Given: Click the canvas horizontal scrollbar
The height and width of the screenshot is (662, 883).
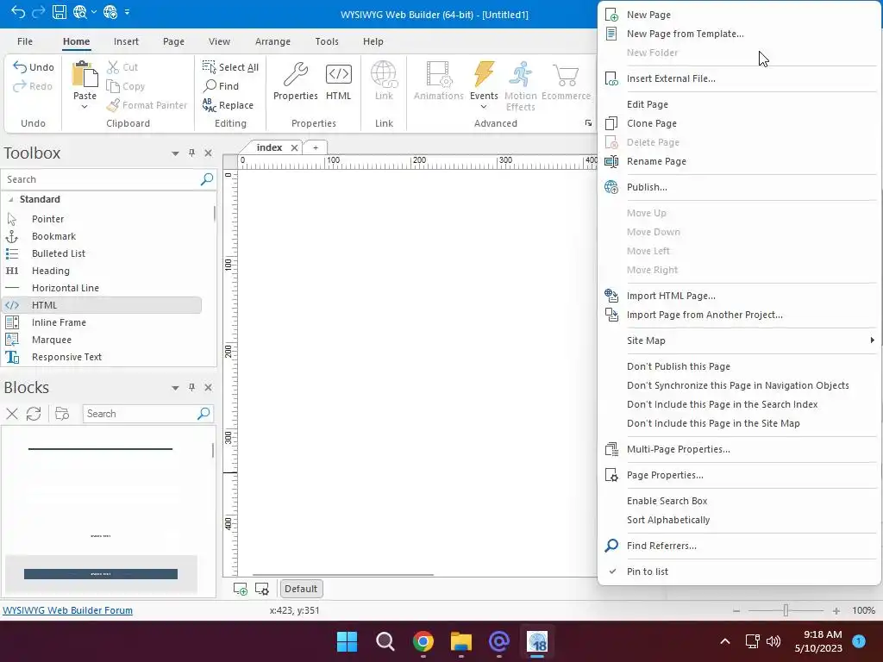Looking at the screenshot, I should 343,575.
